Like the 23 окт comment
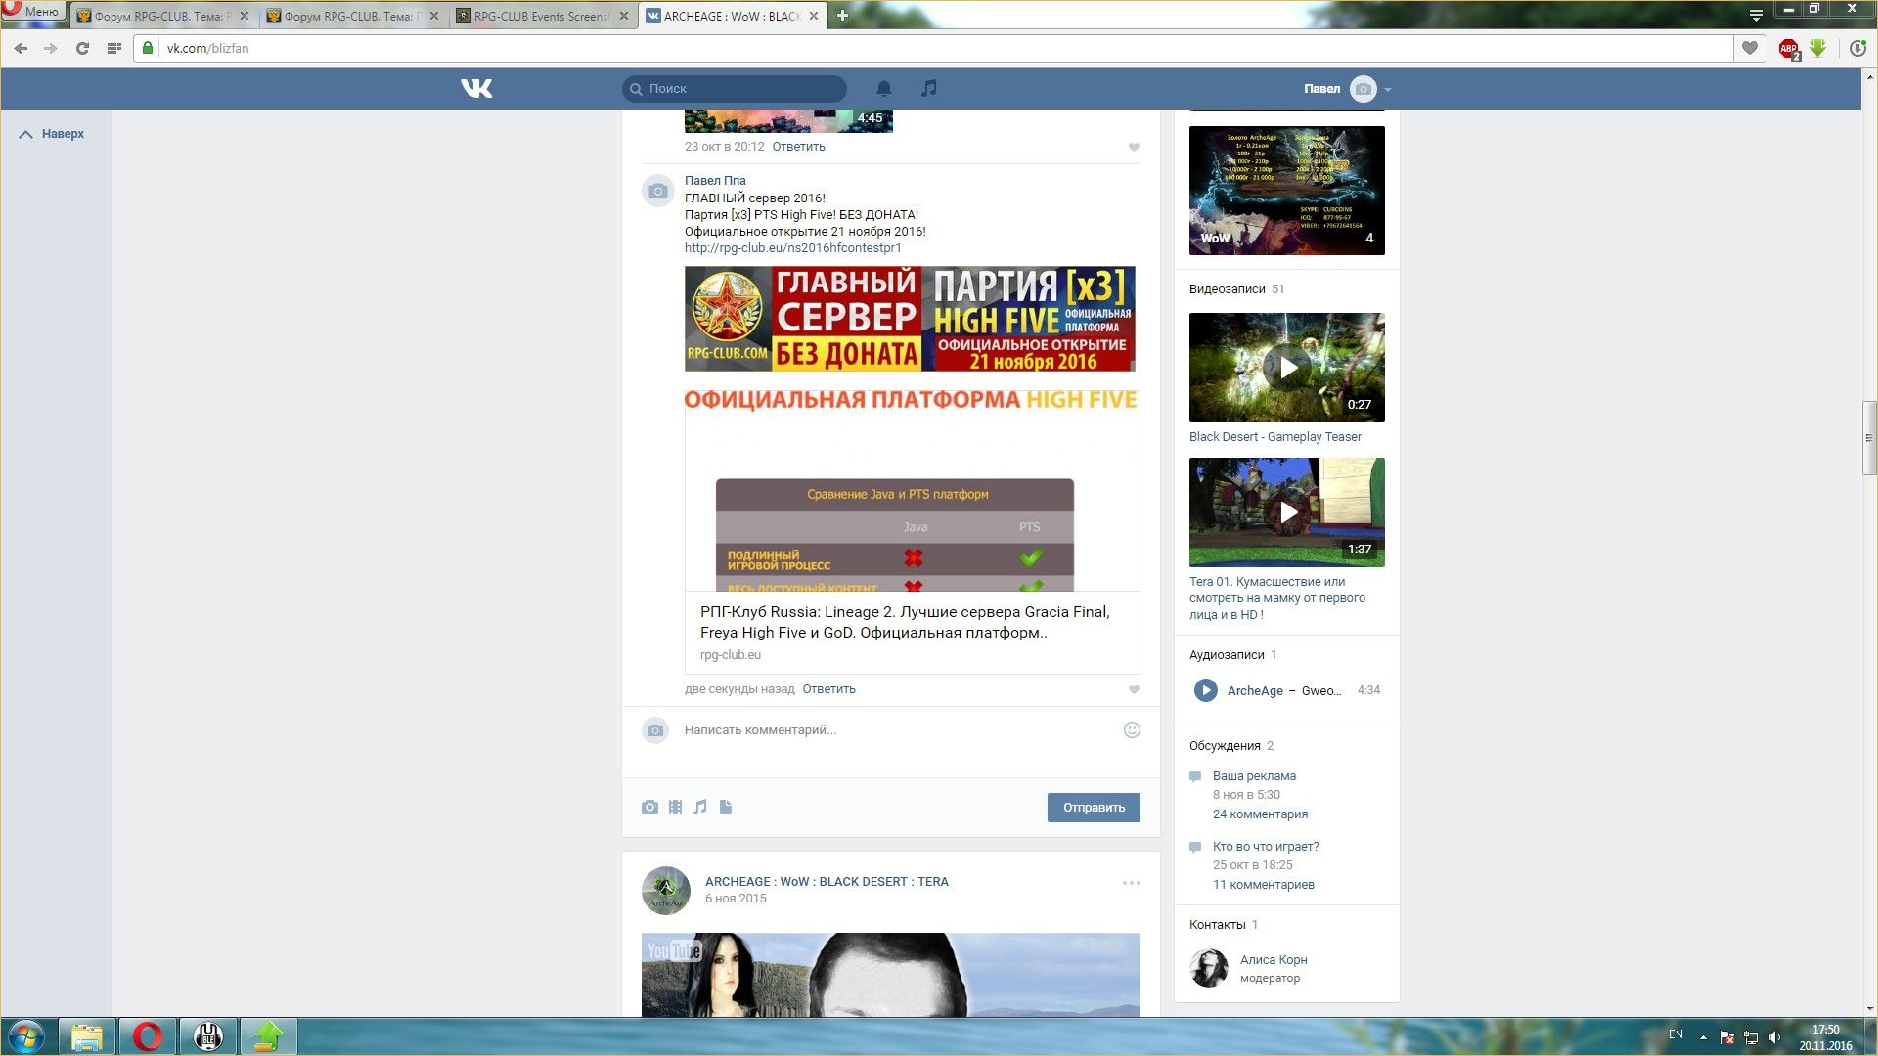Viewport: 1878px width, 1056px height. coord(1134,147)
